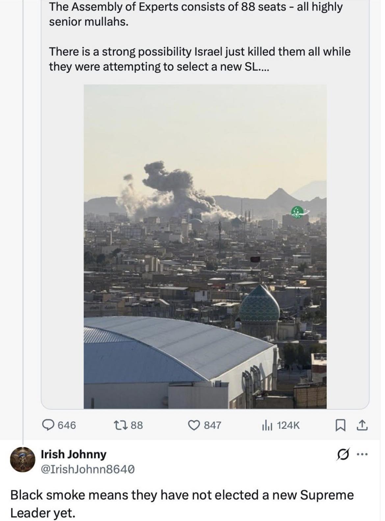This screenshot has height=521, width=385.
Task: Click the 646 replies count
Action: (x=67, y=425)
